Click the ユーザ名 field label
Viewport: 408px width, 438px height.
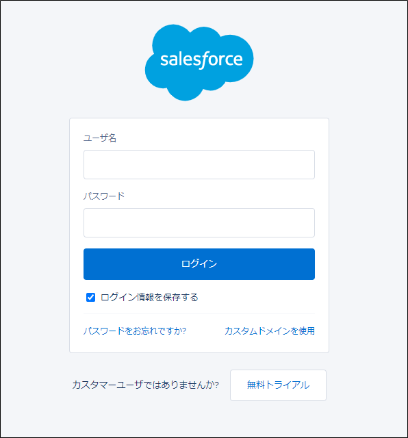click(x=100, y=138)
